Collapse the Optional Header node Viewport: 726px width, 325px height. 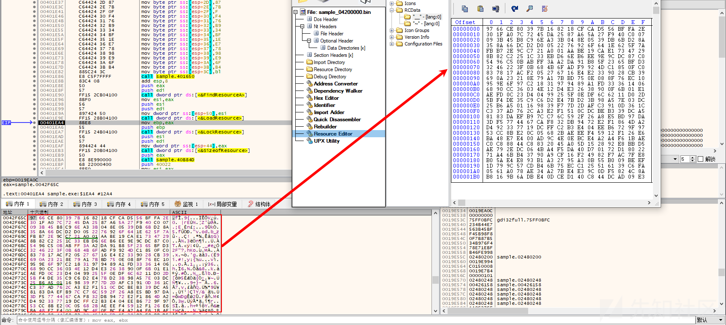click(309, 41)
